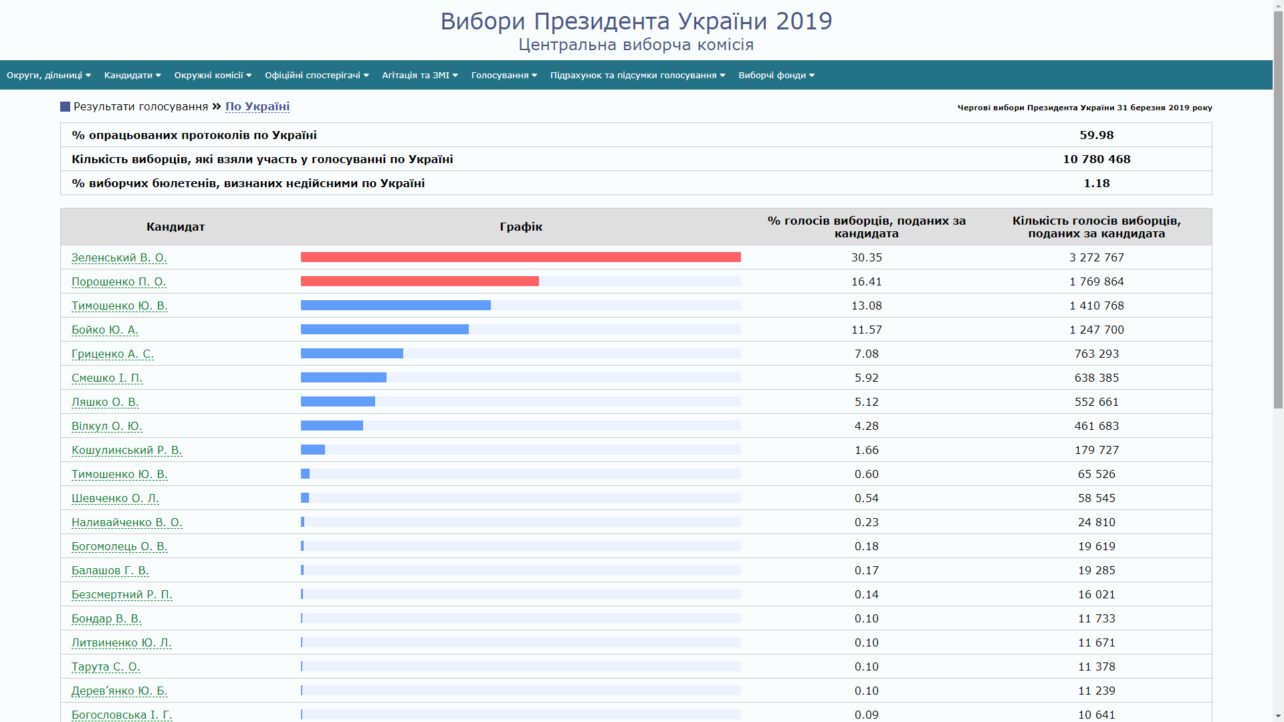Open Тимошенко Ю. В. with 13.08 percent
The height and width of the screenshot is (722, 1284).
[x=120, y=306]
